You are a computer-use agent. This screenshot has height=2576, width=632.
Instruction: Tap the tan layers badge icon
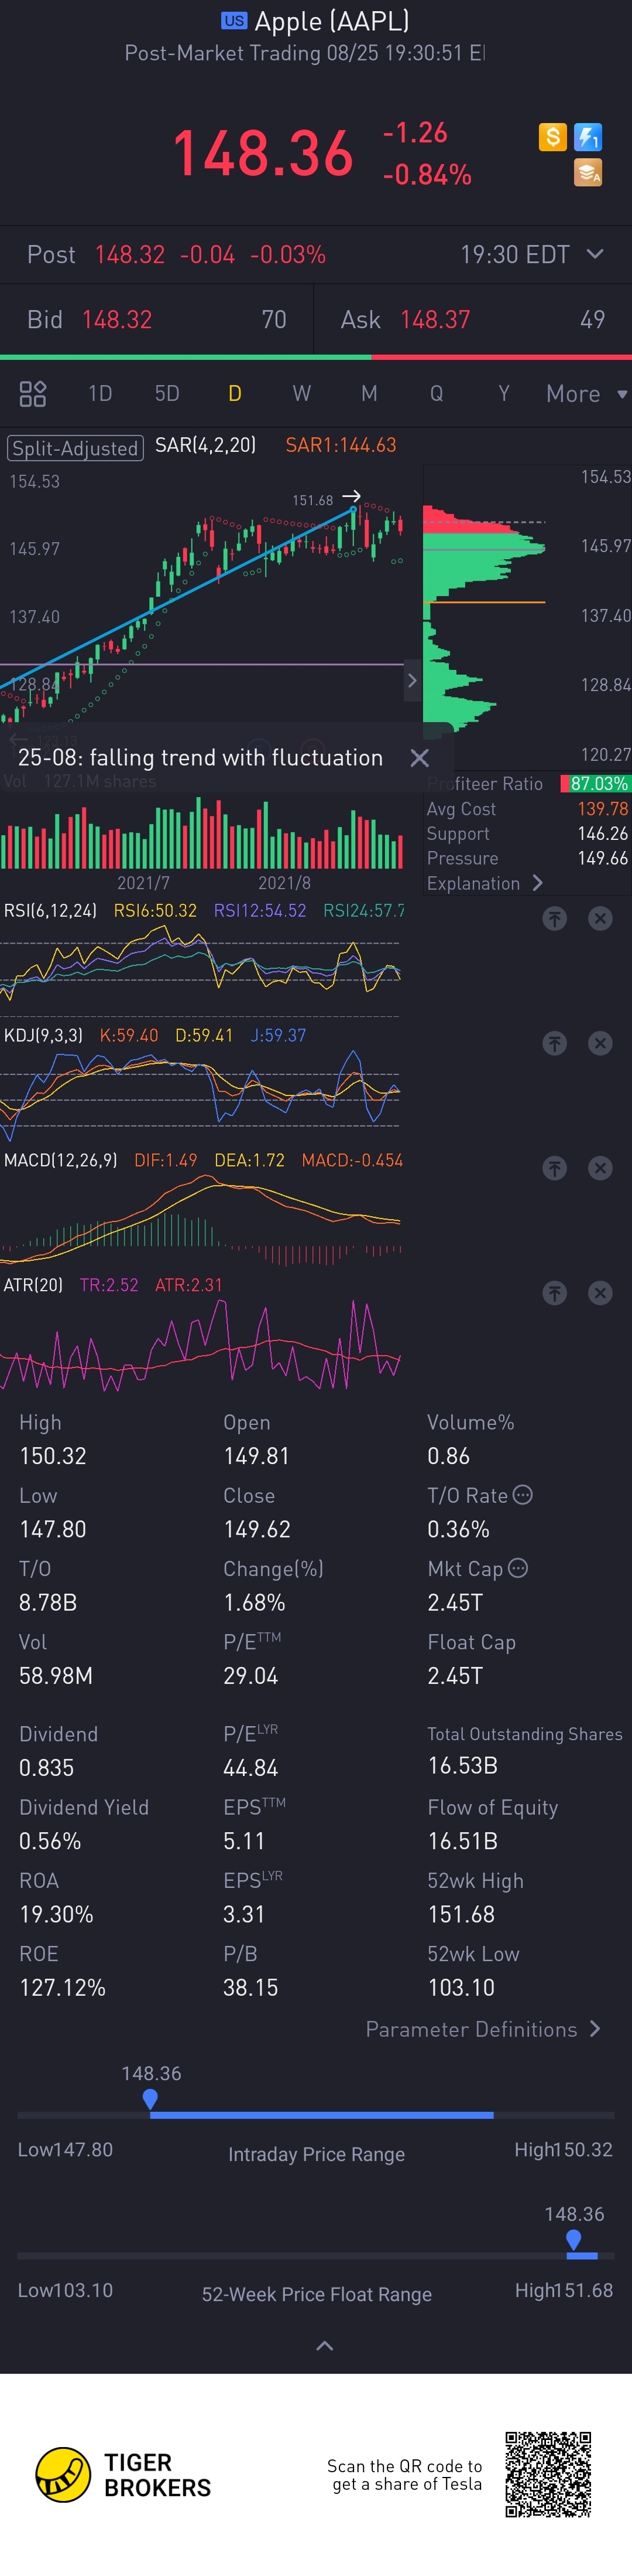click(588, 173)
